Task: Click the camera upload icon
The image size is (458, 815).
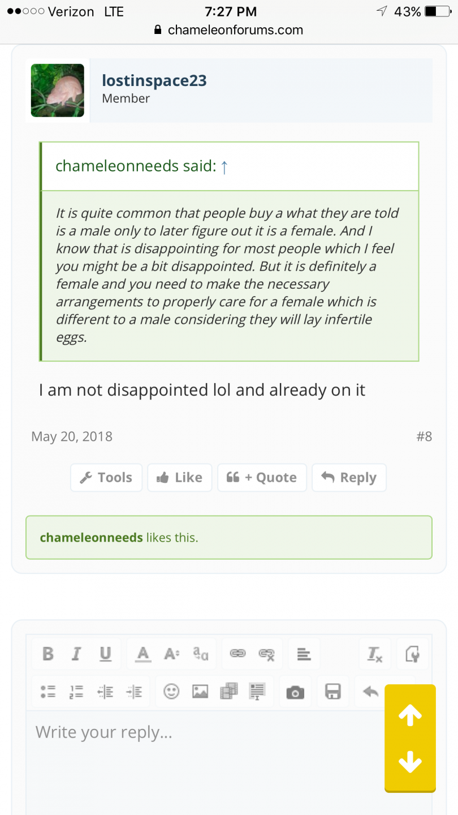Action: [295, 692]
